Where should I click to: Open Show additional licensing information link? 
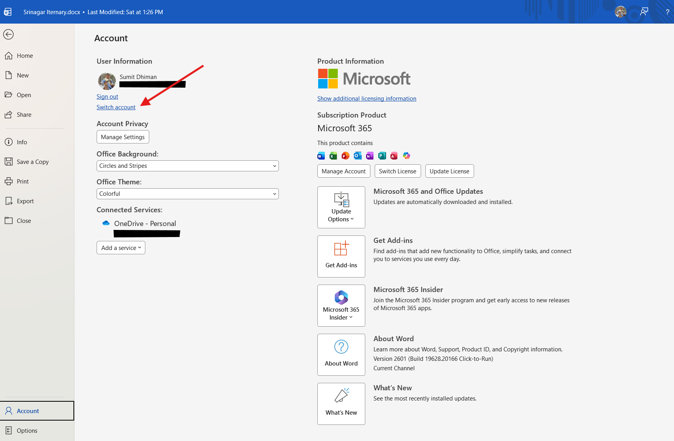click(x=367, y=99)
